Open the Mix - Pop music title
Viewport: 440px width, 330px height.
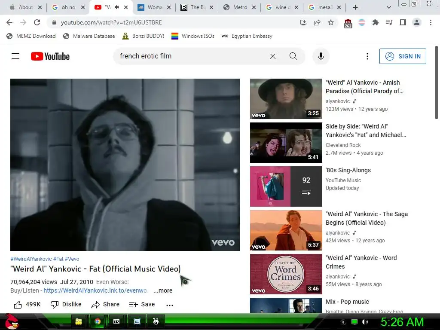pos(347,302)
